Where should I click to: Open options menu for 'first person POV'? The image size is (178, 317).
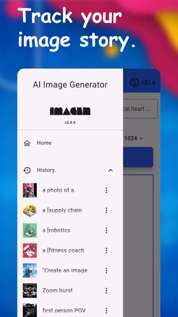(x=106, y=311)
